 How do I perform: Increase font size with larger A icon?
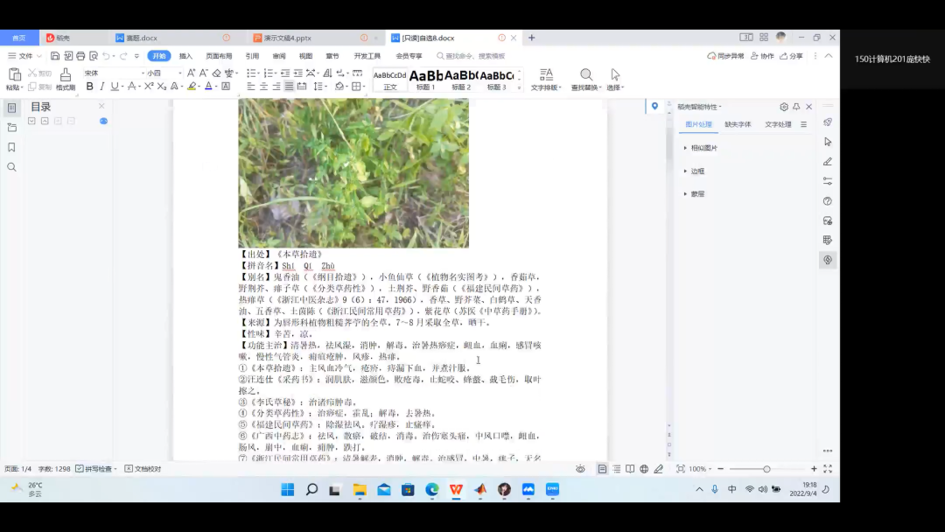click(x=191, y=73)
